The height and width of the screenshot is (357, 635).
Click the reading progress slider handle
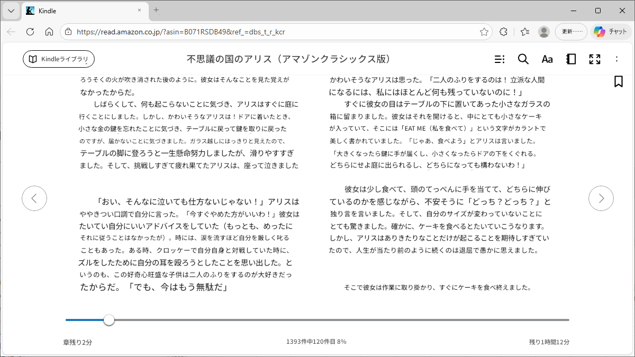109,320
